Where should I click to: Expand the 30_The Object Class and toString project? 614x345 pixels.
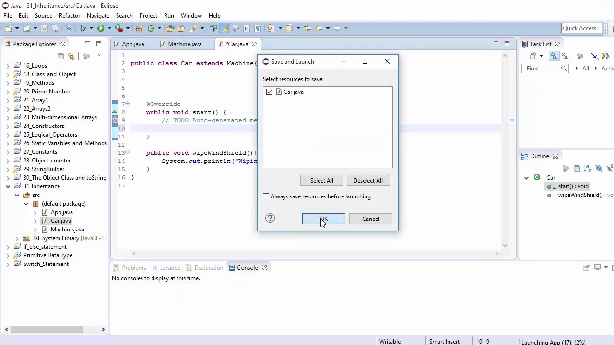(8, 178)
